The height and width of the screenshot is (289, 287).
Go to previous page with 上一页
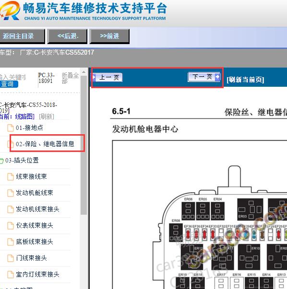click(x=107, y=77)
